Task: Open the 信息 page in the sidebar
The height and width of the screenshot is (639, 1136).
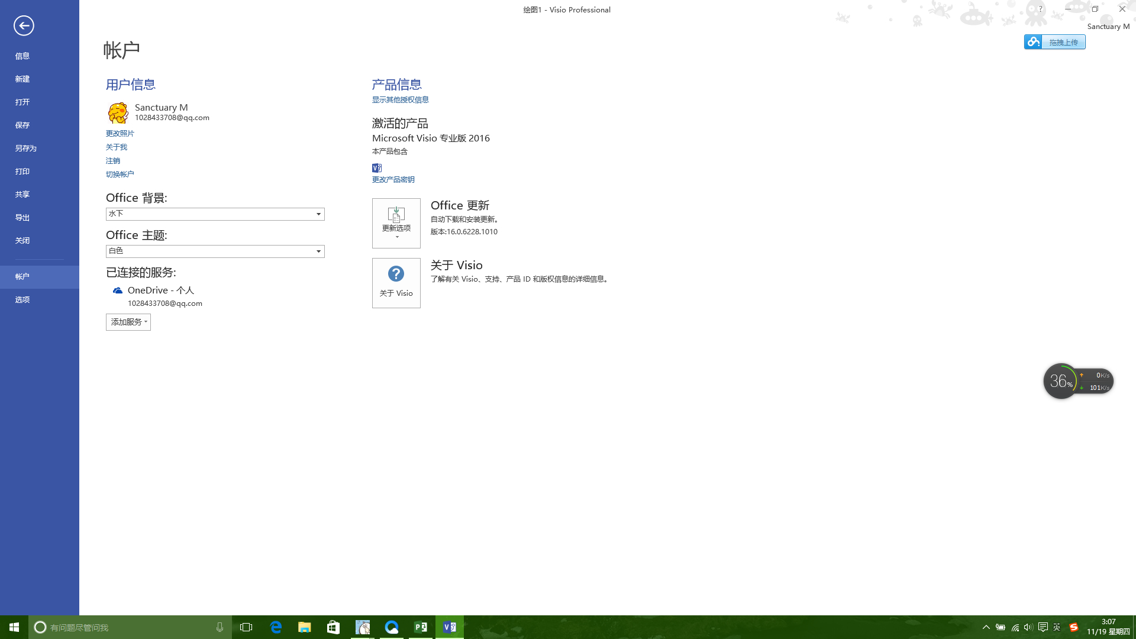Action: click(x=40, y=56)
